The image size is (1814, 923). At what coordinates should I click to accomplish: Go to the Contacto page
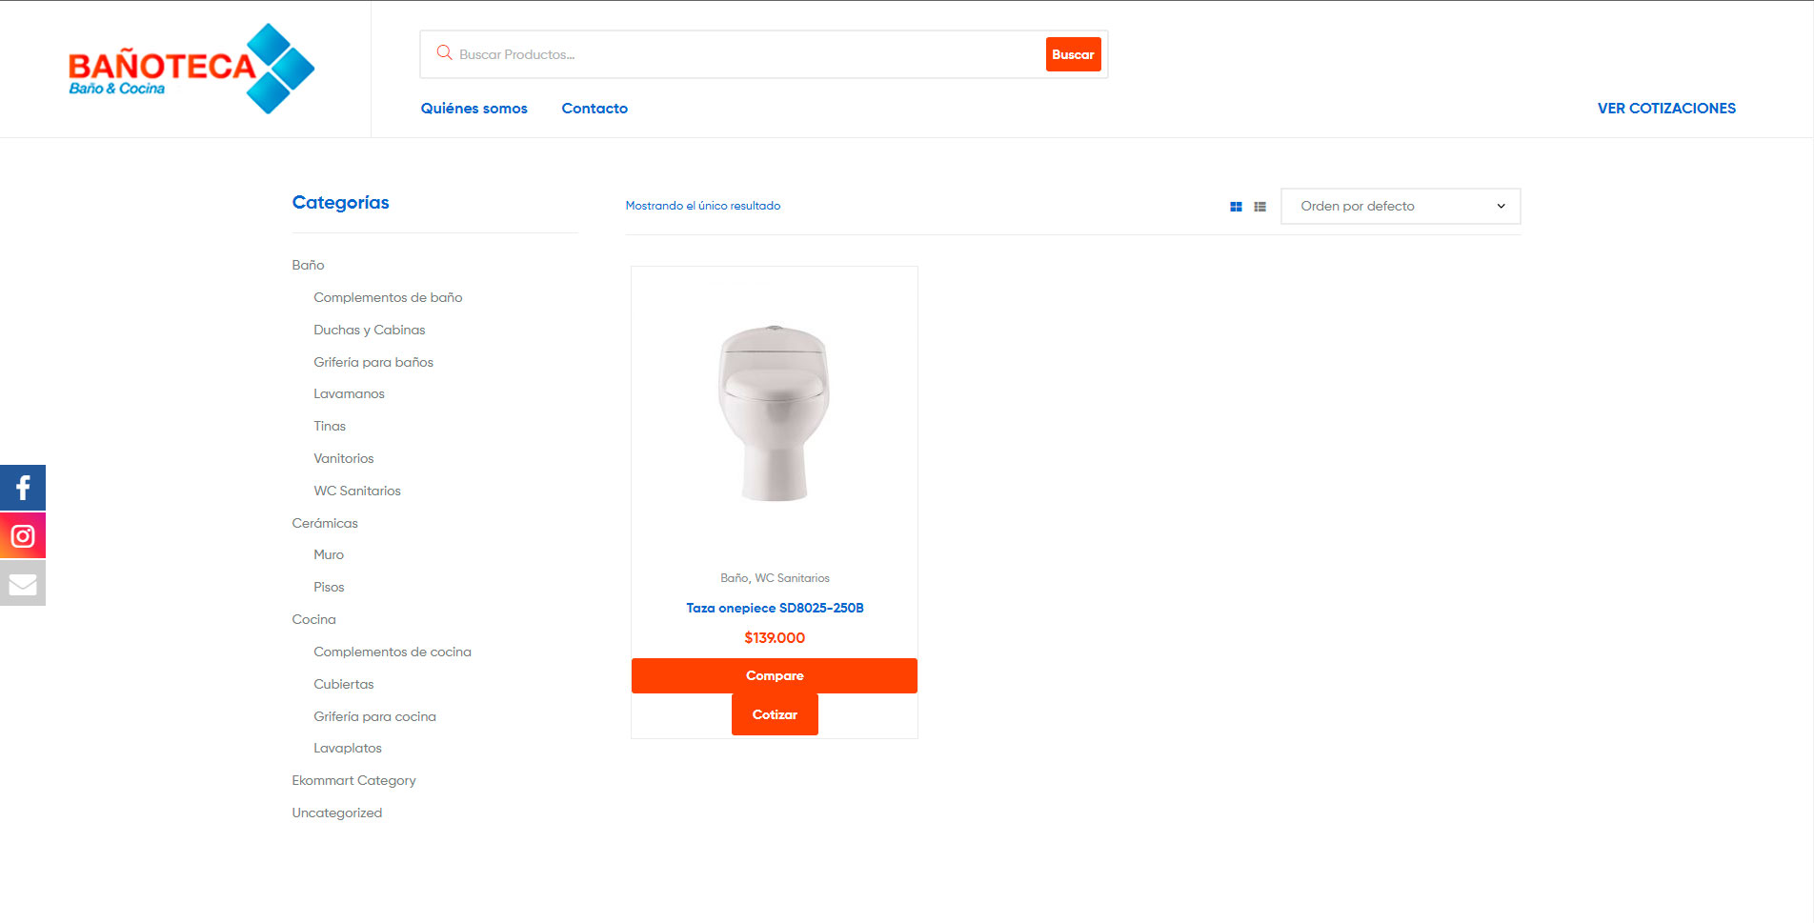point(595,109)
